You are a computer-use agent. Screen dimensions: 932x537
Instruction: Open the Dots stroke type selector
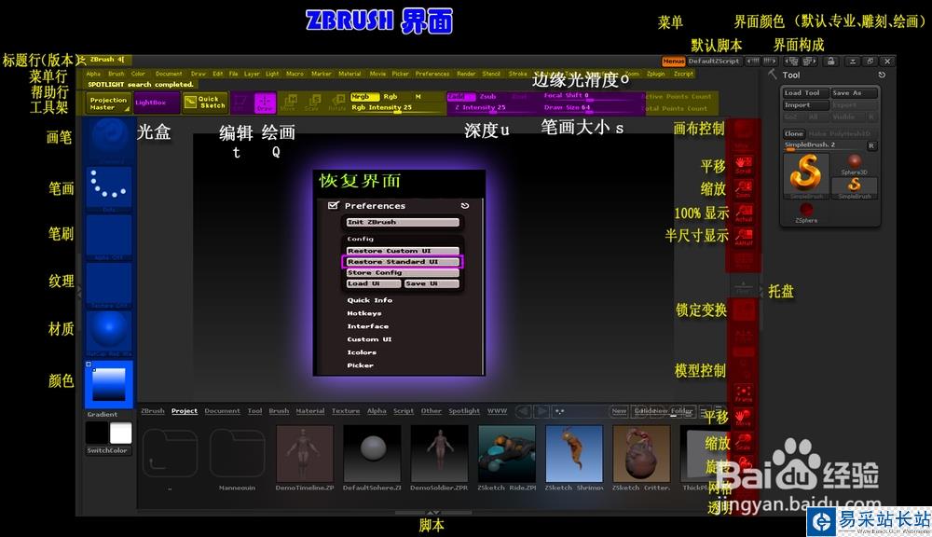coord(109,189)
